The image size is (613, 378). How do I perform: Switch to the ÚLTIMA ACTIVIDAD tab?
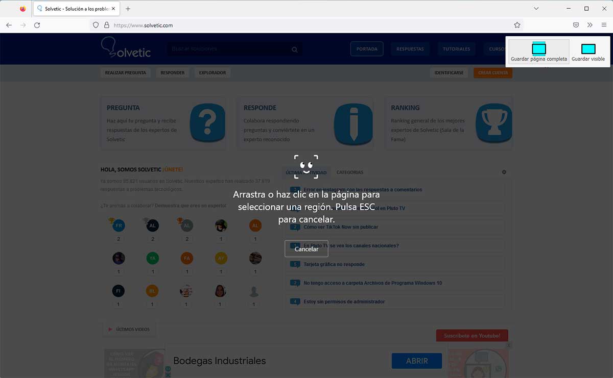point(306,172)
